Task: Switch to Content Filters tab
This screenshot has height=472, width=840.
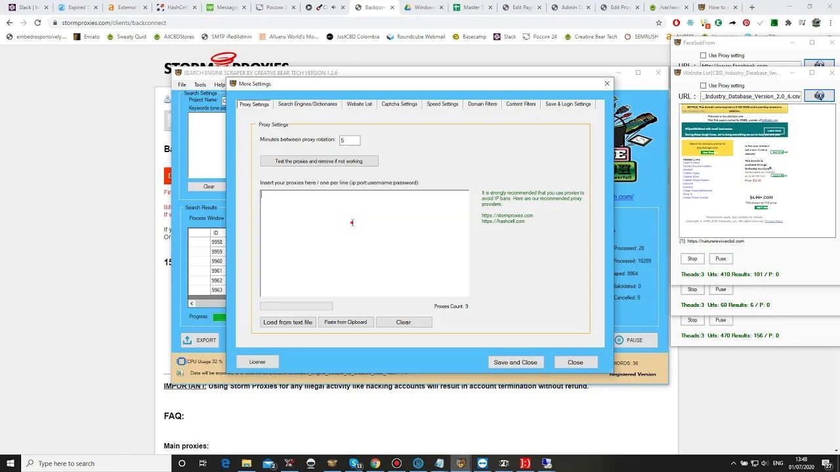Action: (520, 104)
